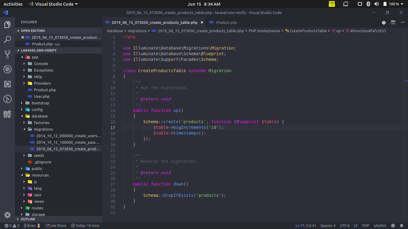Expand the Outline section
This screenshot has width=408, height=229.
pyautogui.click(x=59, y=219)
